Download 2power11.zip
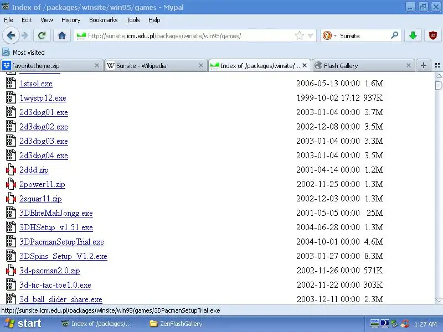The width and height of the screenshot is (443, 332). click(43, 185)
